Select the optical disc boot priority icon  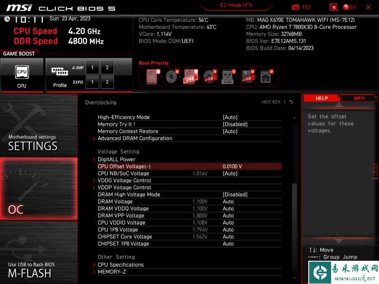tap(172, 77)
